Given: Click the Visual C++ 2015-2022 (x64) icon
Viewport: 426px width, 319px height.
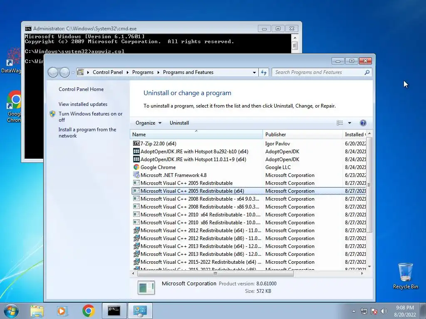Looking at the screenshot, I should [136, 262].
